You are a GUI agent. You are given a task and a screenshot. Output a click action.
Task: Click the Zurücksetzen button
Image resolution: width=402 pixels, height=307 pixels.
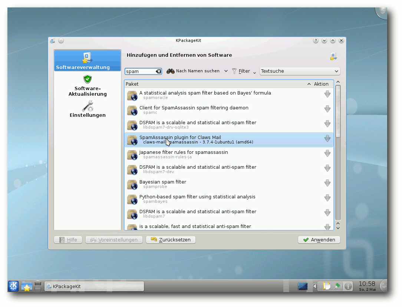click(x=171, y=240)
